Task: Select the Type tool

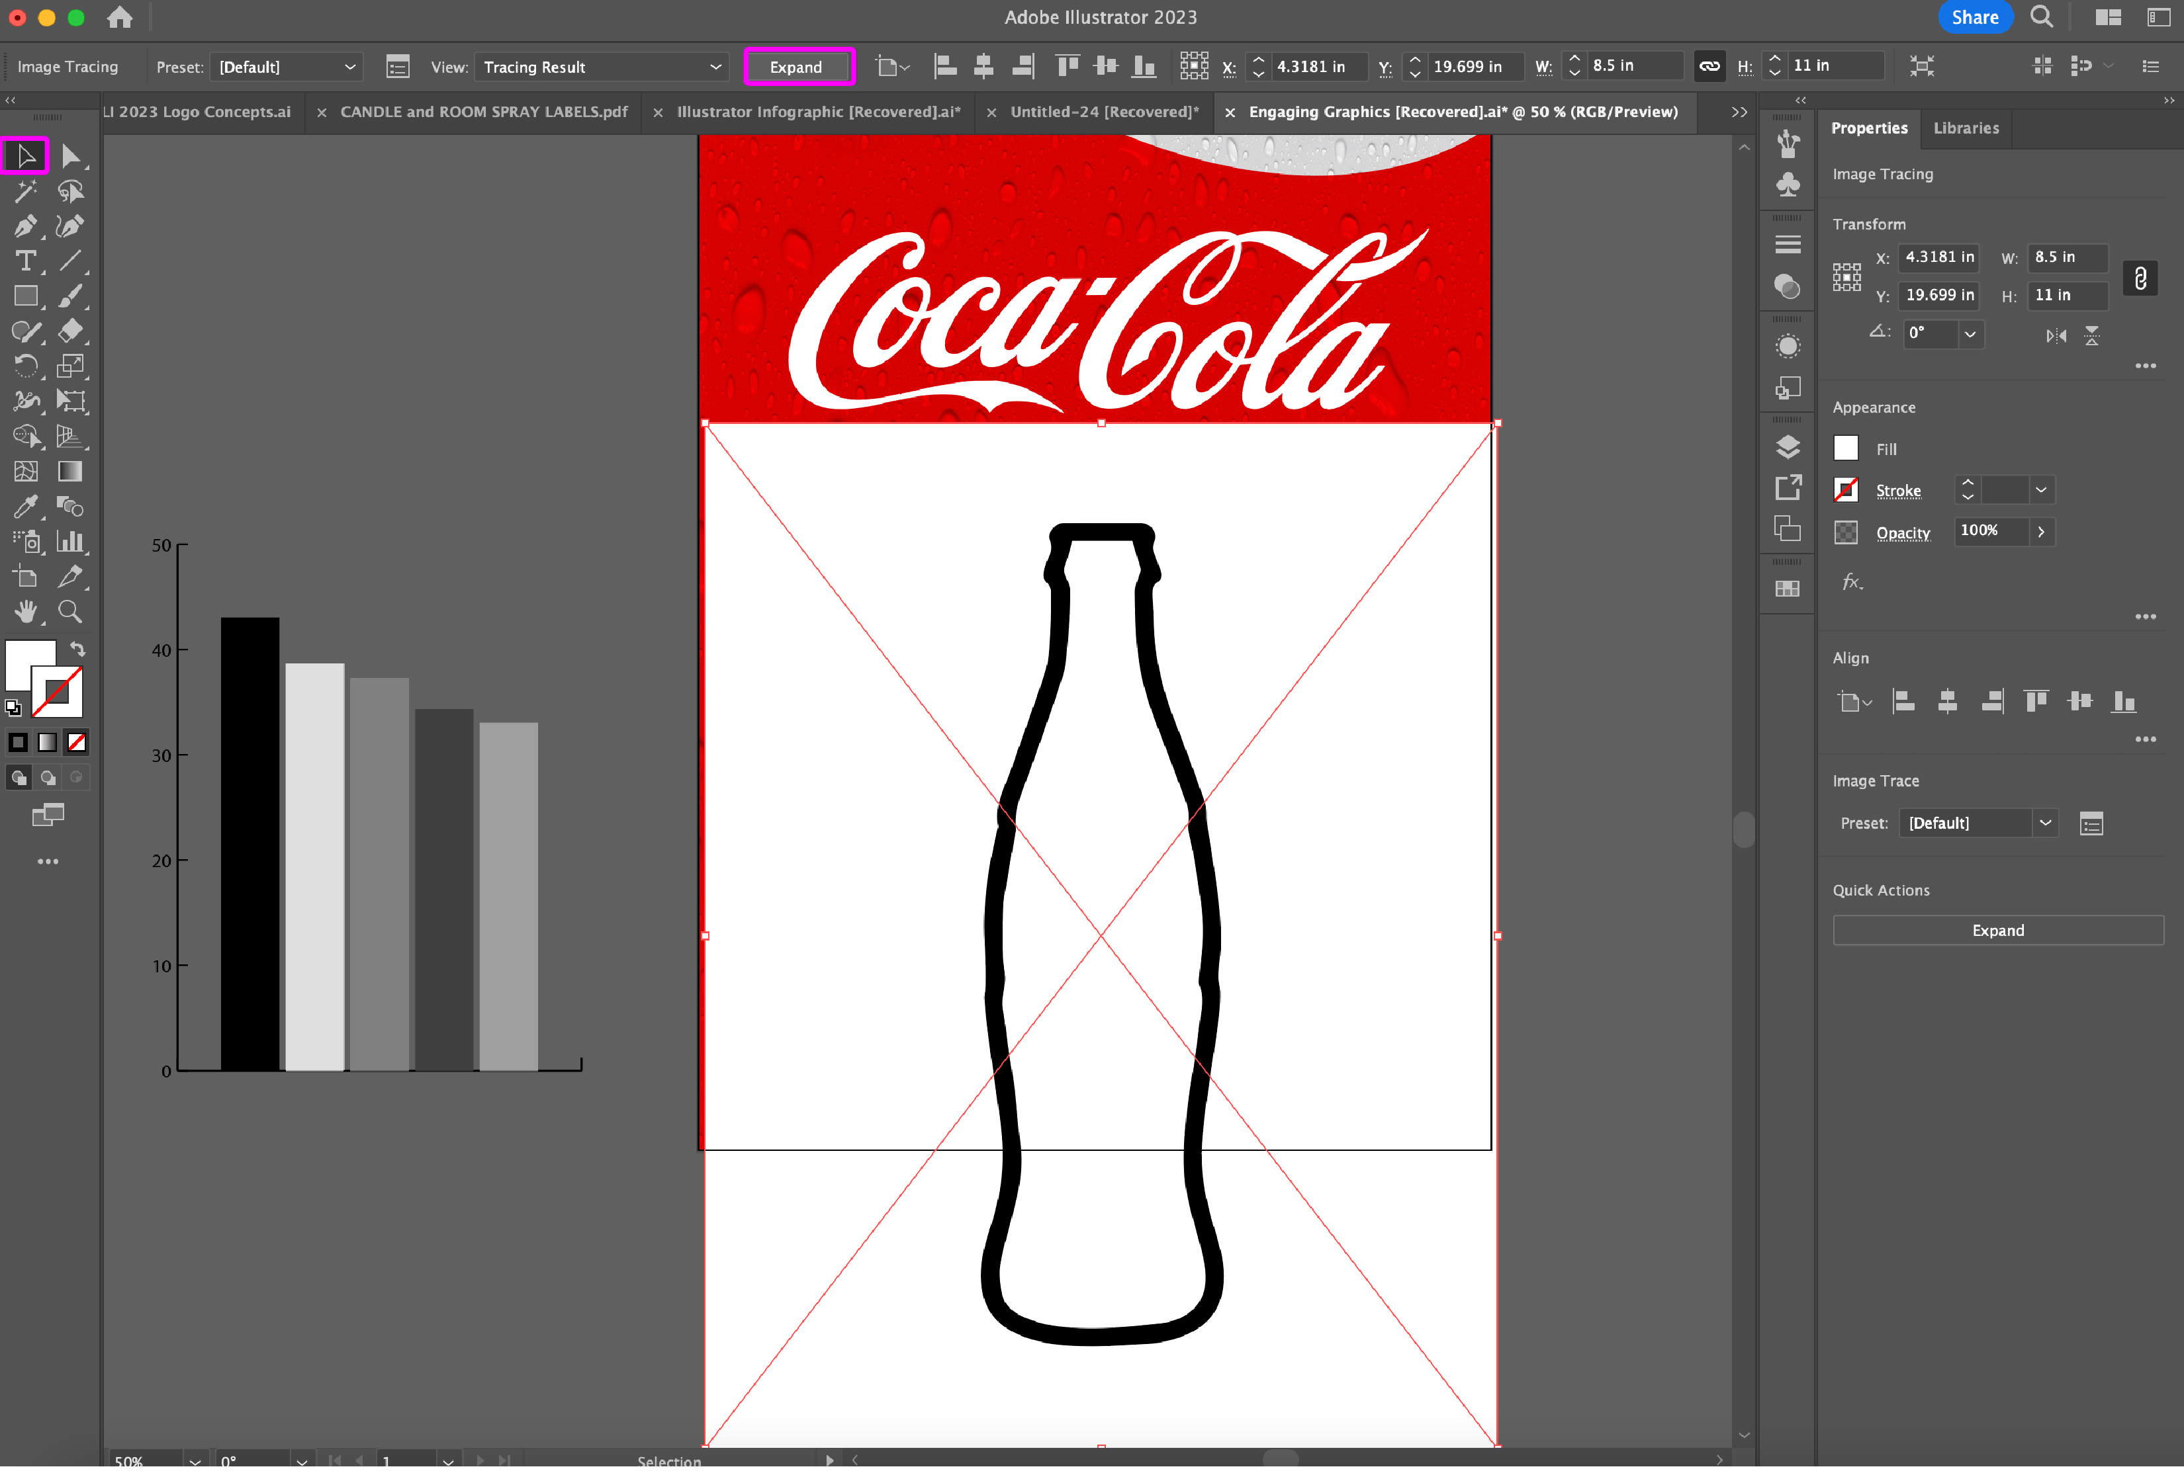Action: pyautogui.click(x=25, y=261)
